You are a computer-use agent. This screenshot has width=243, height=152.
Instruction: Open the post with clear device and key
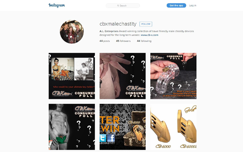click(174, 76)
